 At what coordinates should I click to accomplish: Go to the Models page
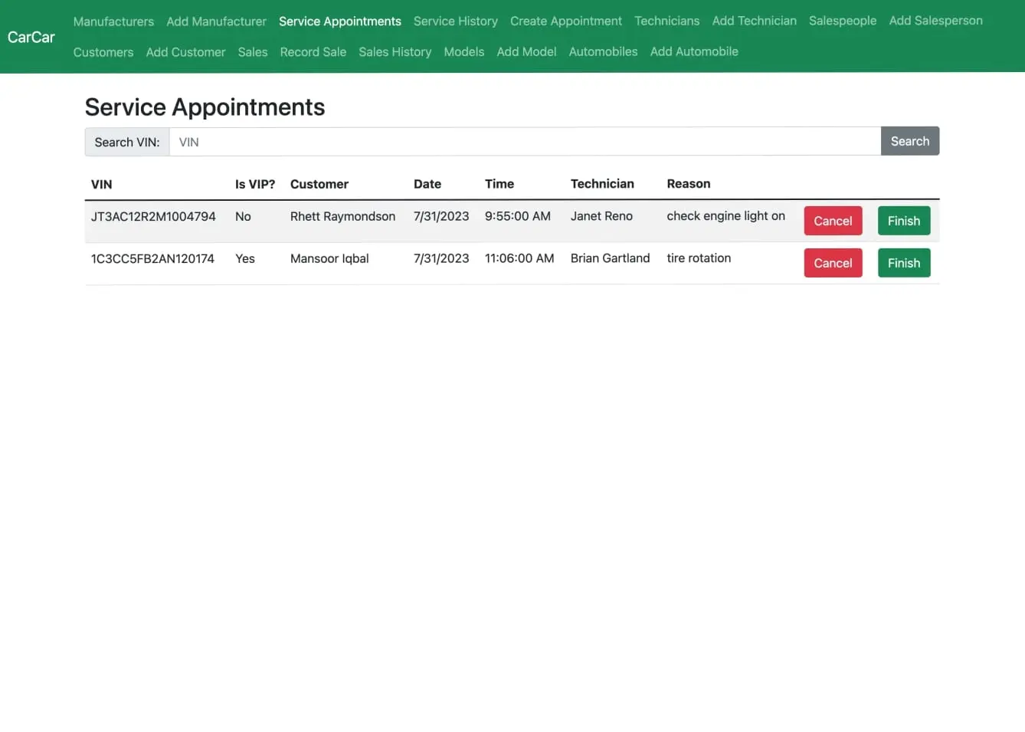(463, 52)
